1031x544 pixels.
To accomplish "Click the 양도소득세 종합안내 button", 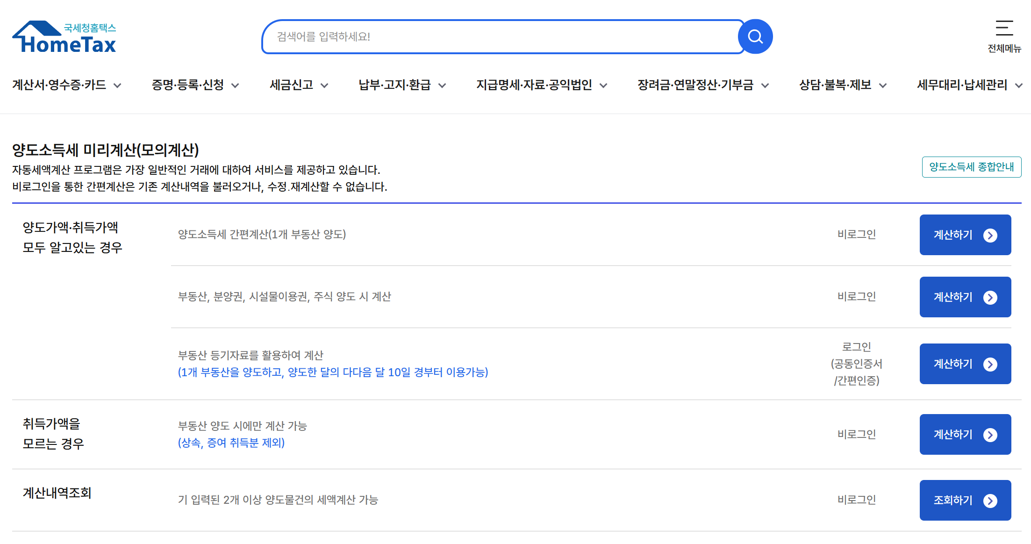I will pyautogui.click(x=971, y=167).
